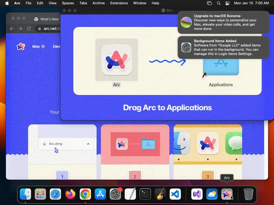Viewport: 274px width, 205px height.
Task: Open the Help menu
Action: click(155, 3)
